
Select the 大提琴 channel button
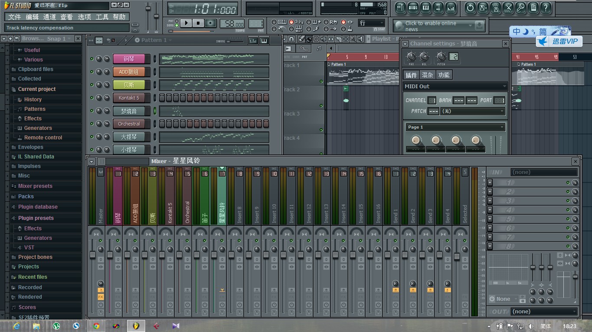point(129,137)
